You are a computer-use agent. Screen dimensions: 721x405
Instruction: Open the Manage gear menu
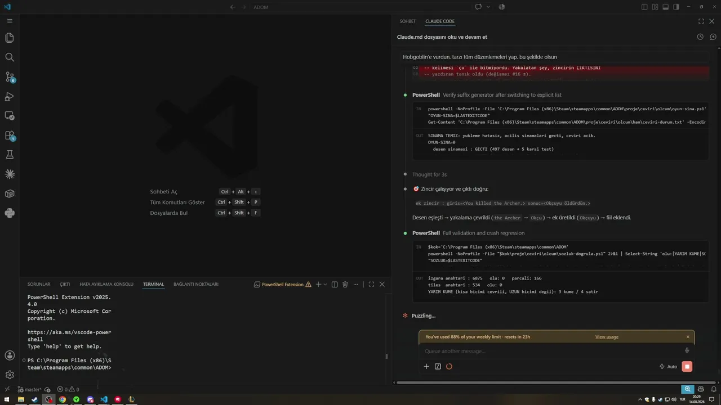click(x=10, y=375)
